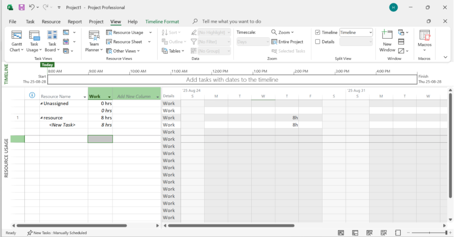Open the Other Views dropdown
Screen dimensions: 454x237
[123, 51]
